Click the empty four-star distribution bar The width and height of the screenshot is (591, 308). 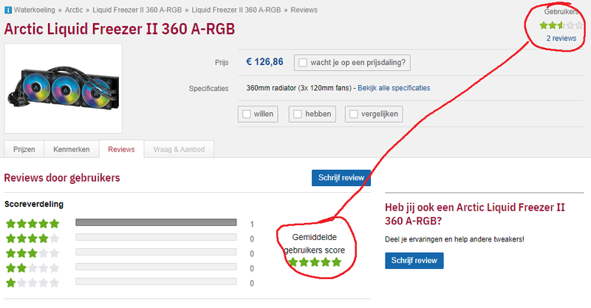tap(156, 237)
